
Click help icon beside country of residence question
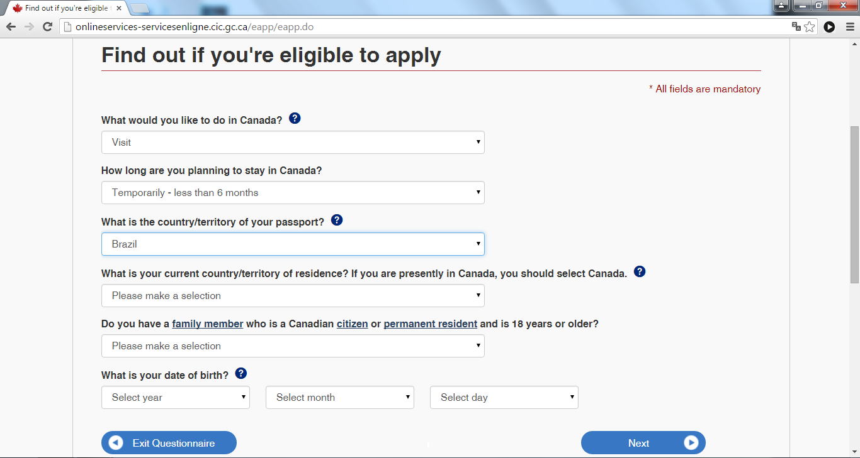coord(640,271)
